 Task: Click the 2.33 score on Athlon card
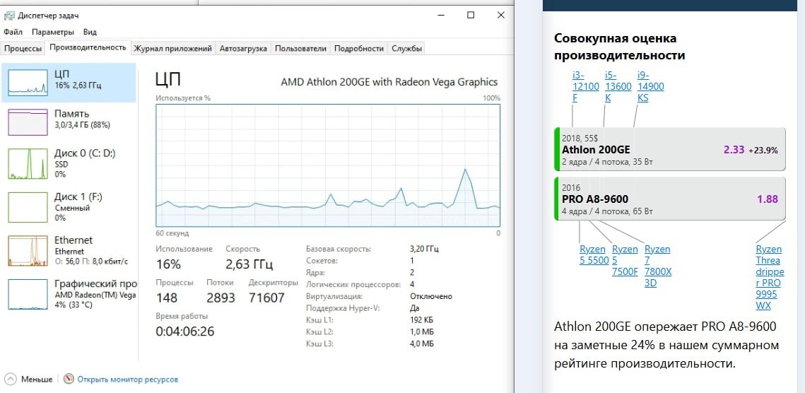coord(734,150)
